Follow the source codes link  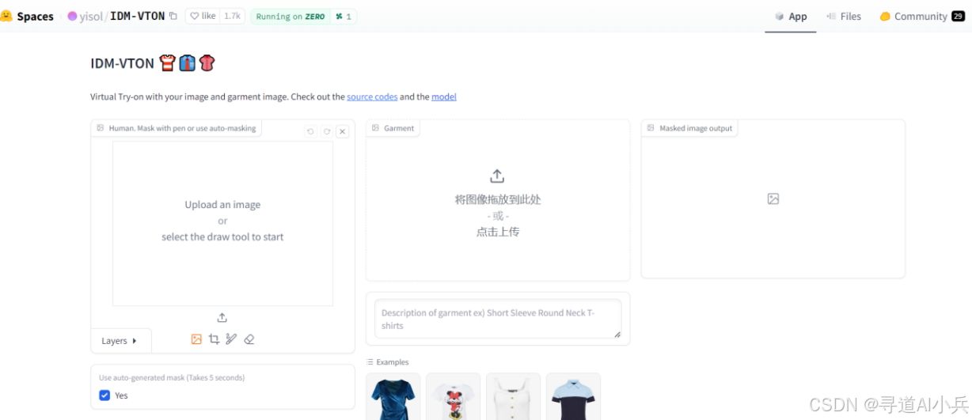tap(372, 96)
